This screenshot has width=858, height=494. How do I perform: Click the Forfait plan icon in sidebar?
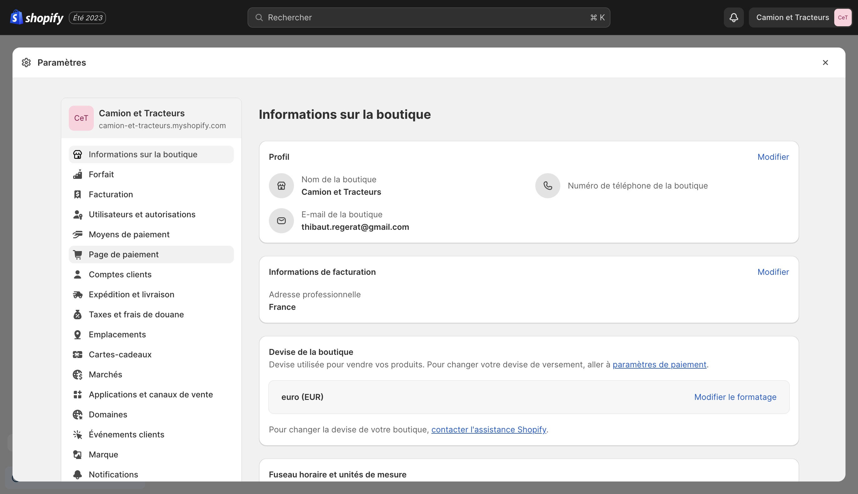click(77, 174)
